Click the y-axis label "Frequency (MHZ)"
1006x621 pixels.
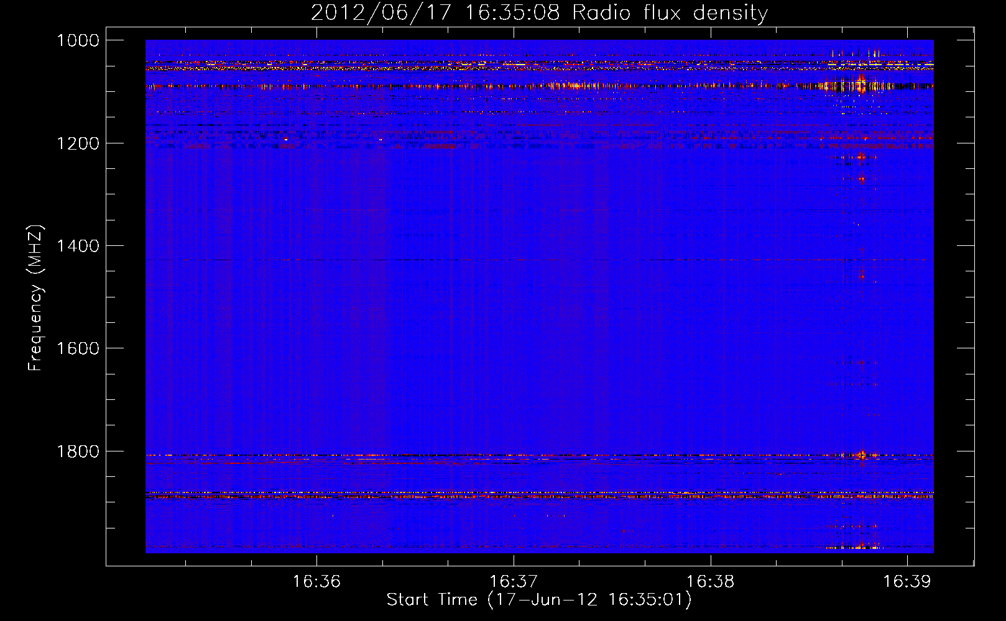pos(36,298)
